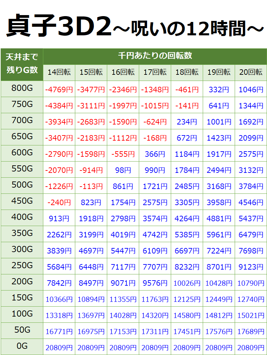The width and height of the screenshot is (267, 355).
Task: Click the 0G row label
Action: point(22,347)
